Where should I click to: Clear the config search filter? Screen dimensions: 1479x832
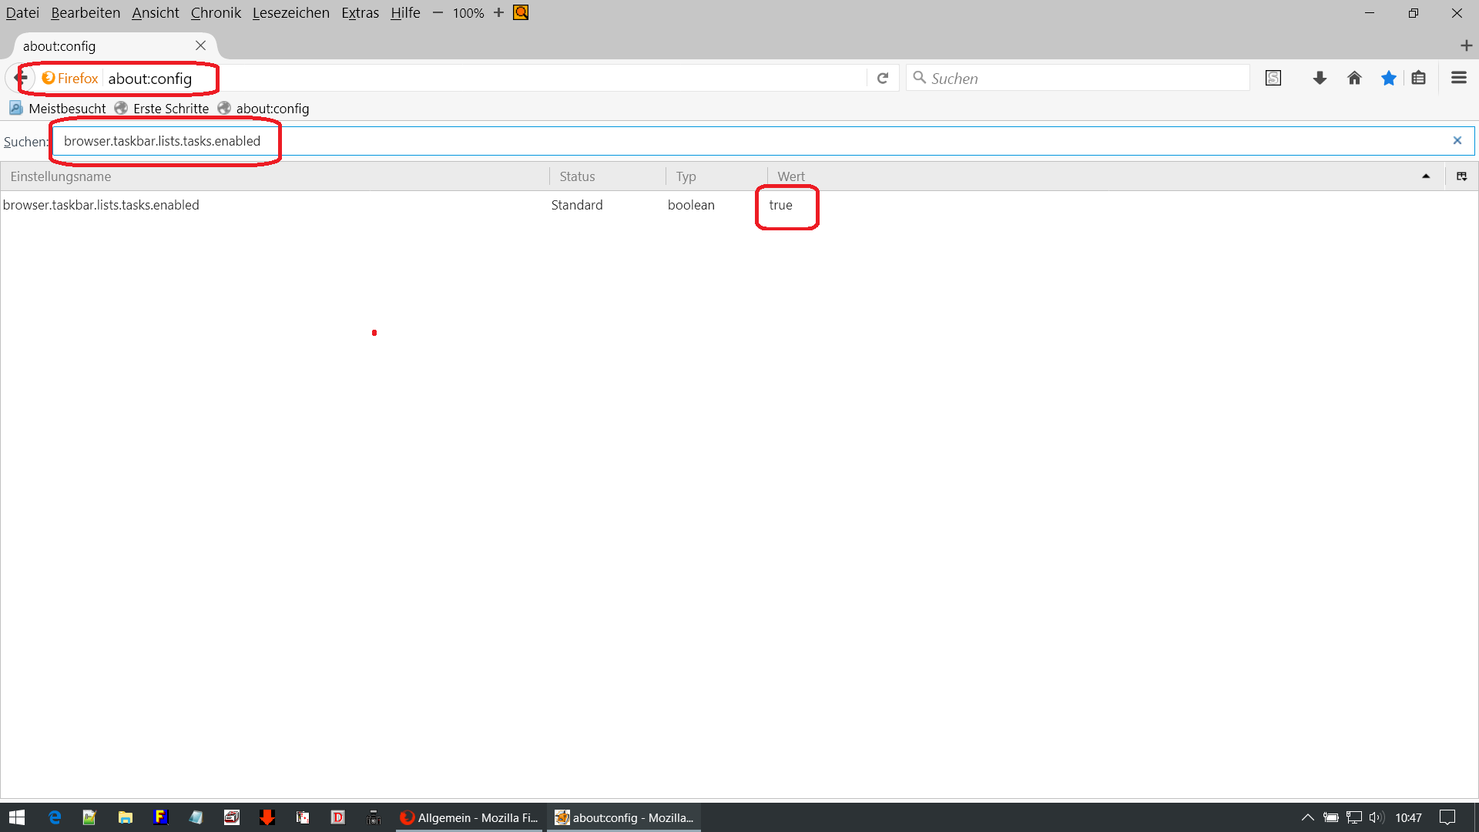click(1457, 140)
